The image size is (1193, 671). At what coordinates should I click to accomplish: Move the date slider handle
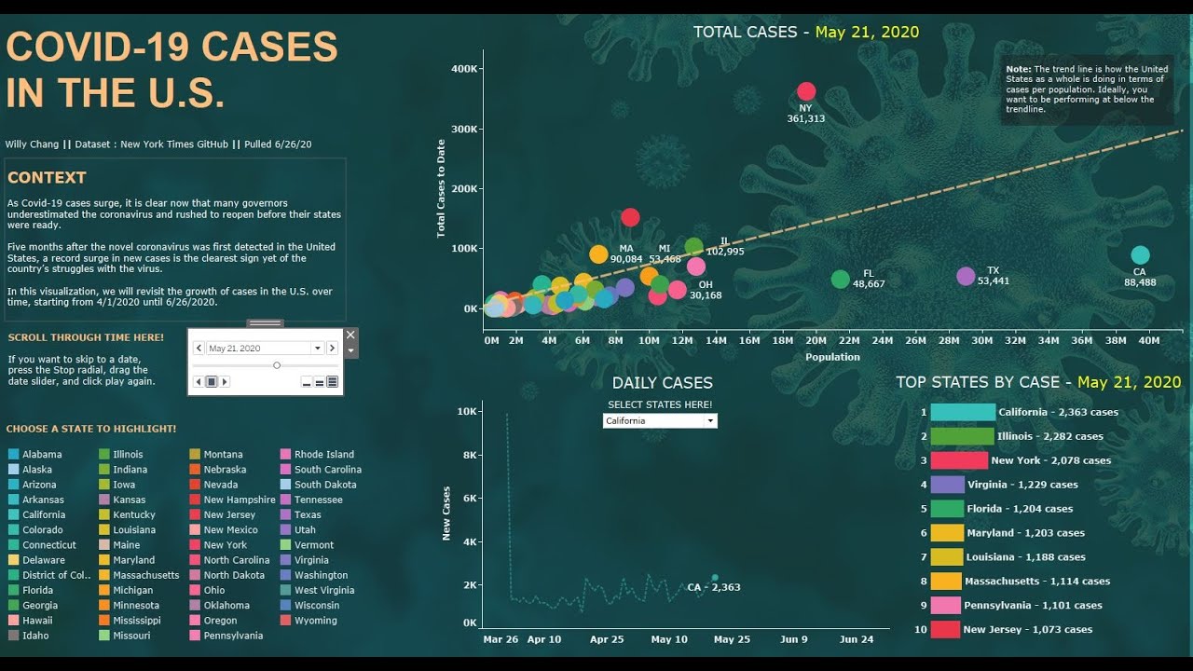pyautogui.click(x=277, y=365)
